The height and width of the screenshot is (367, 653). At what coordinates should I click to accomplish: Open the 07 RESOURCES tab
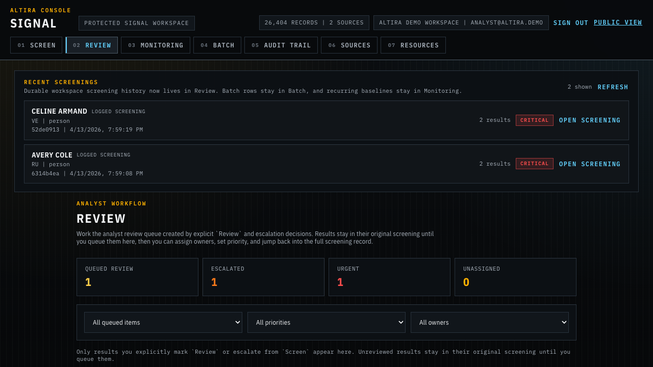click(413, 45)
